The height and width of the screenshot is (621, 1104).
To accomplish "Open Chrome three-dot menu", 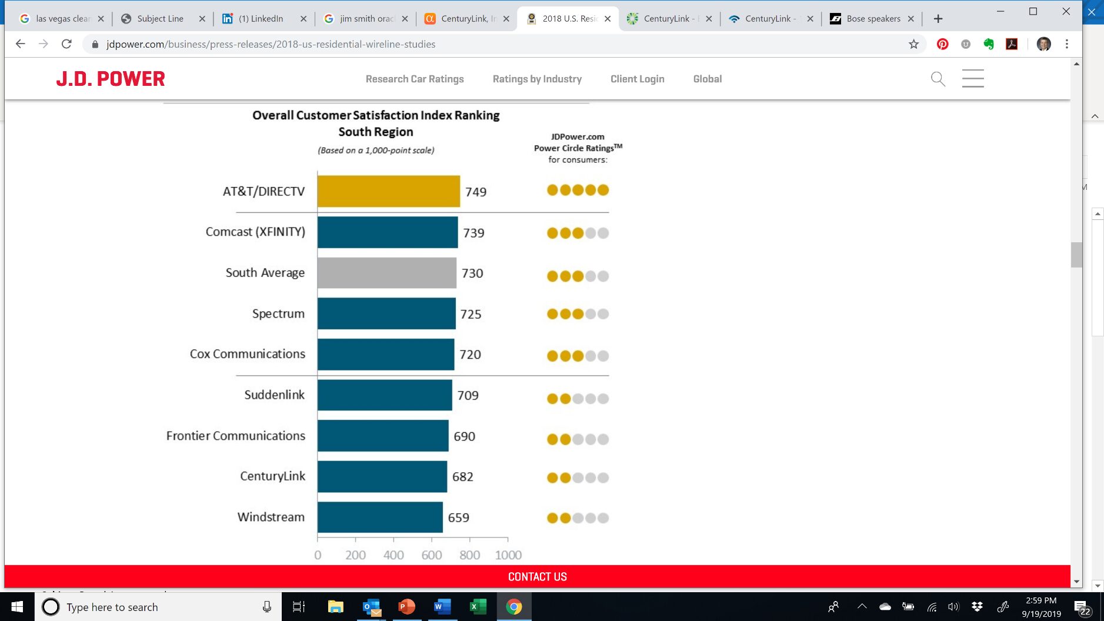I will pos(1067,44).
